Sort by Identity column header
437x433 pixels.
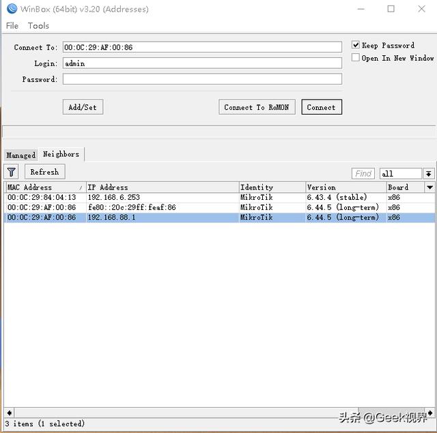click(x=272, y=187)
